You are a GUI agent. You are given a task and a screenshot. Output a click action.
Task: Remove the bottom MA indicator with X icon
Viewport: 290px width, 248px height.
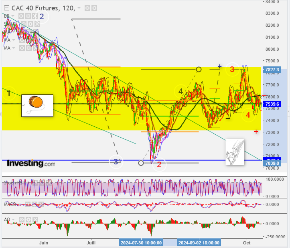36,48
